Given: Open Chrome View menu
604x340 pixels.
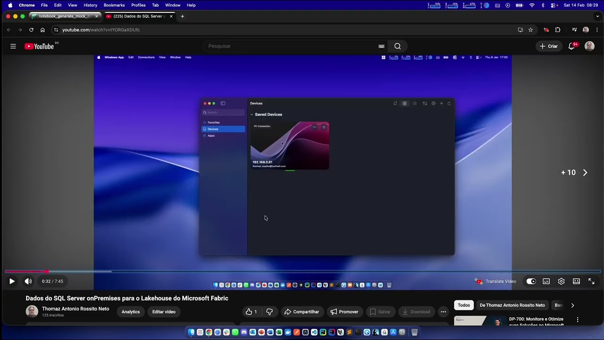Looking at the screenshot, I should tap(72, 5).
